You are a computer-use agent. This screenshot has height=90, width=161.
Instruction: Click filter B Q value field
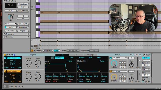pos(123,76)
